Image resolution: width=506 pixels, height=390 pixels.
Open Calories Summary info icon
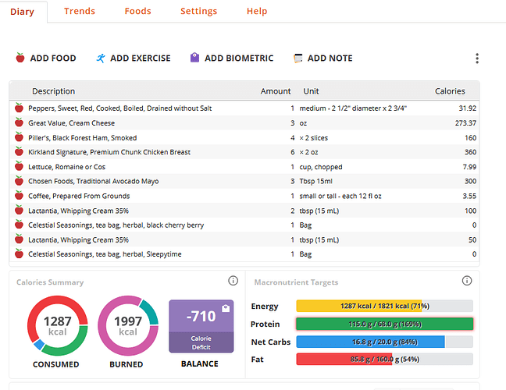[233, 281]
